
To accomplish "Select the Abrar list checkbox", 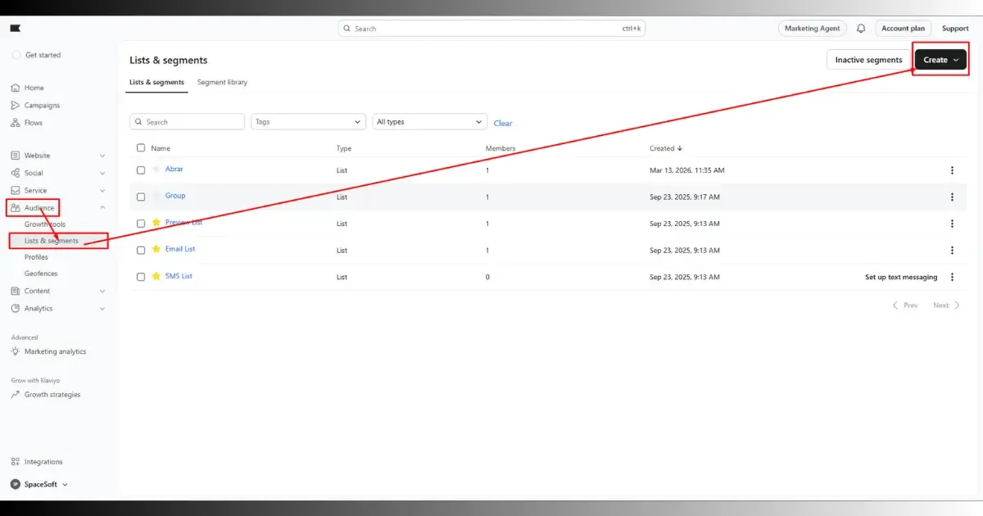I will pos(141,170).
